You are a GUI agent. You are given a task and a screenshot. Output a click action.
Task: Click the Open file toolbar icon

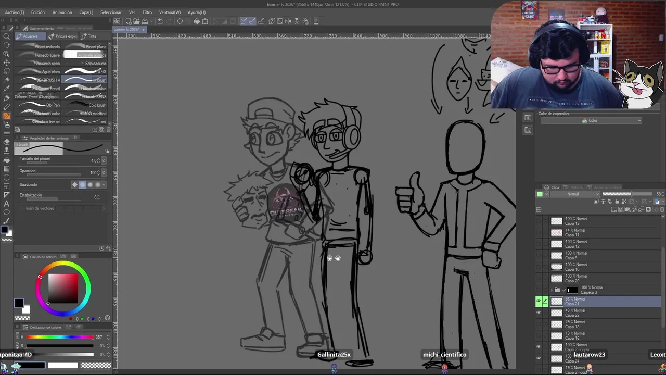coord(136,21)
